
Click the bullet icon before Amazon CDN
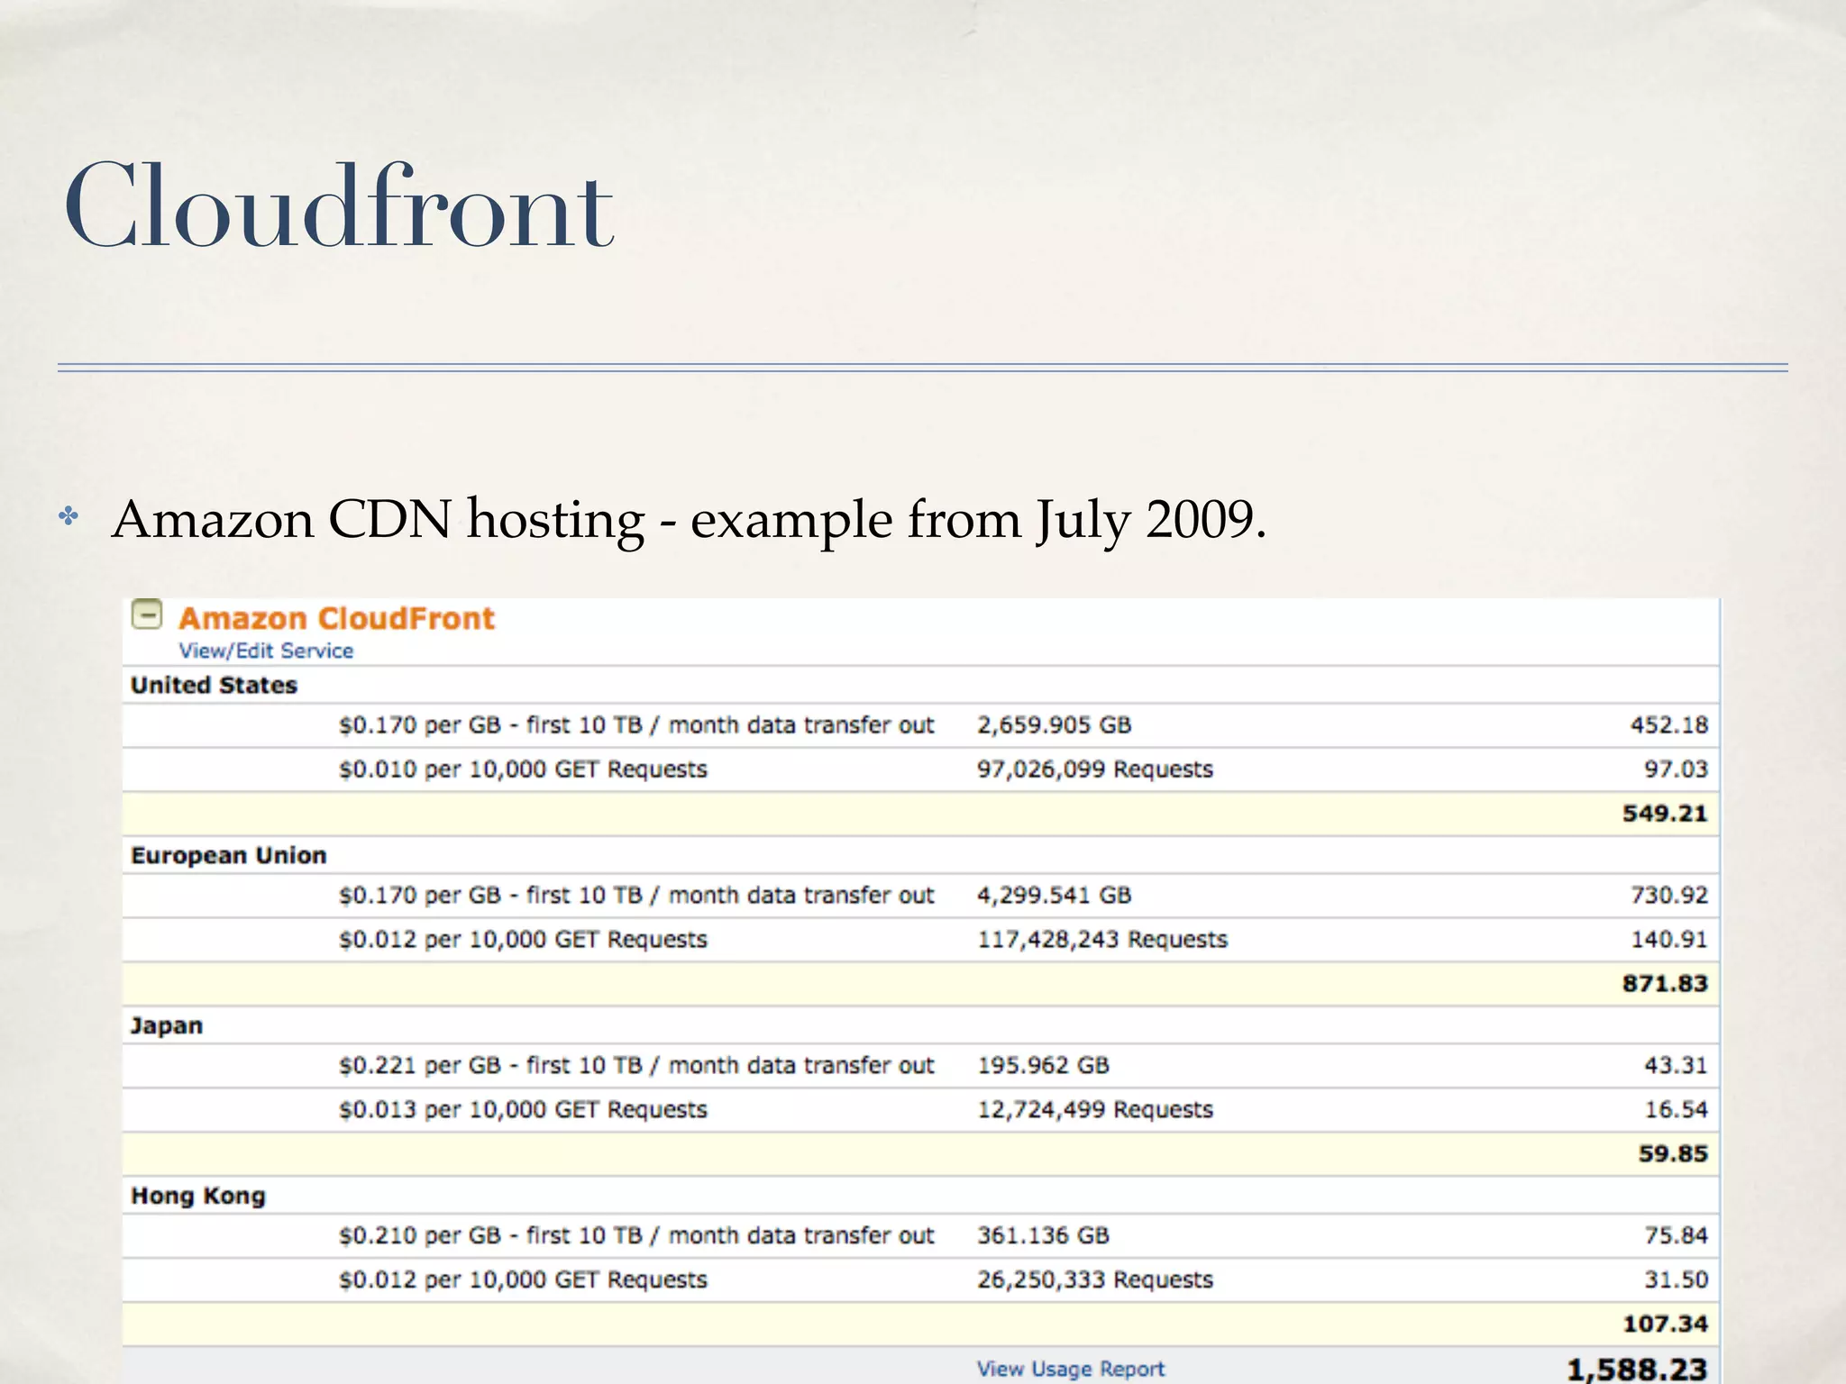[x=69, y=517]
